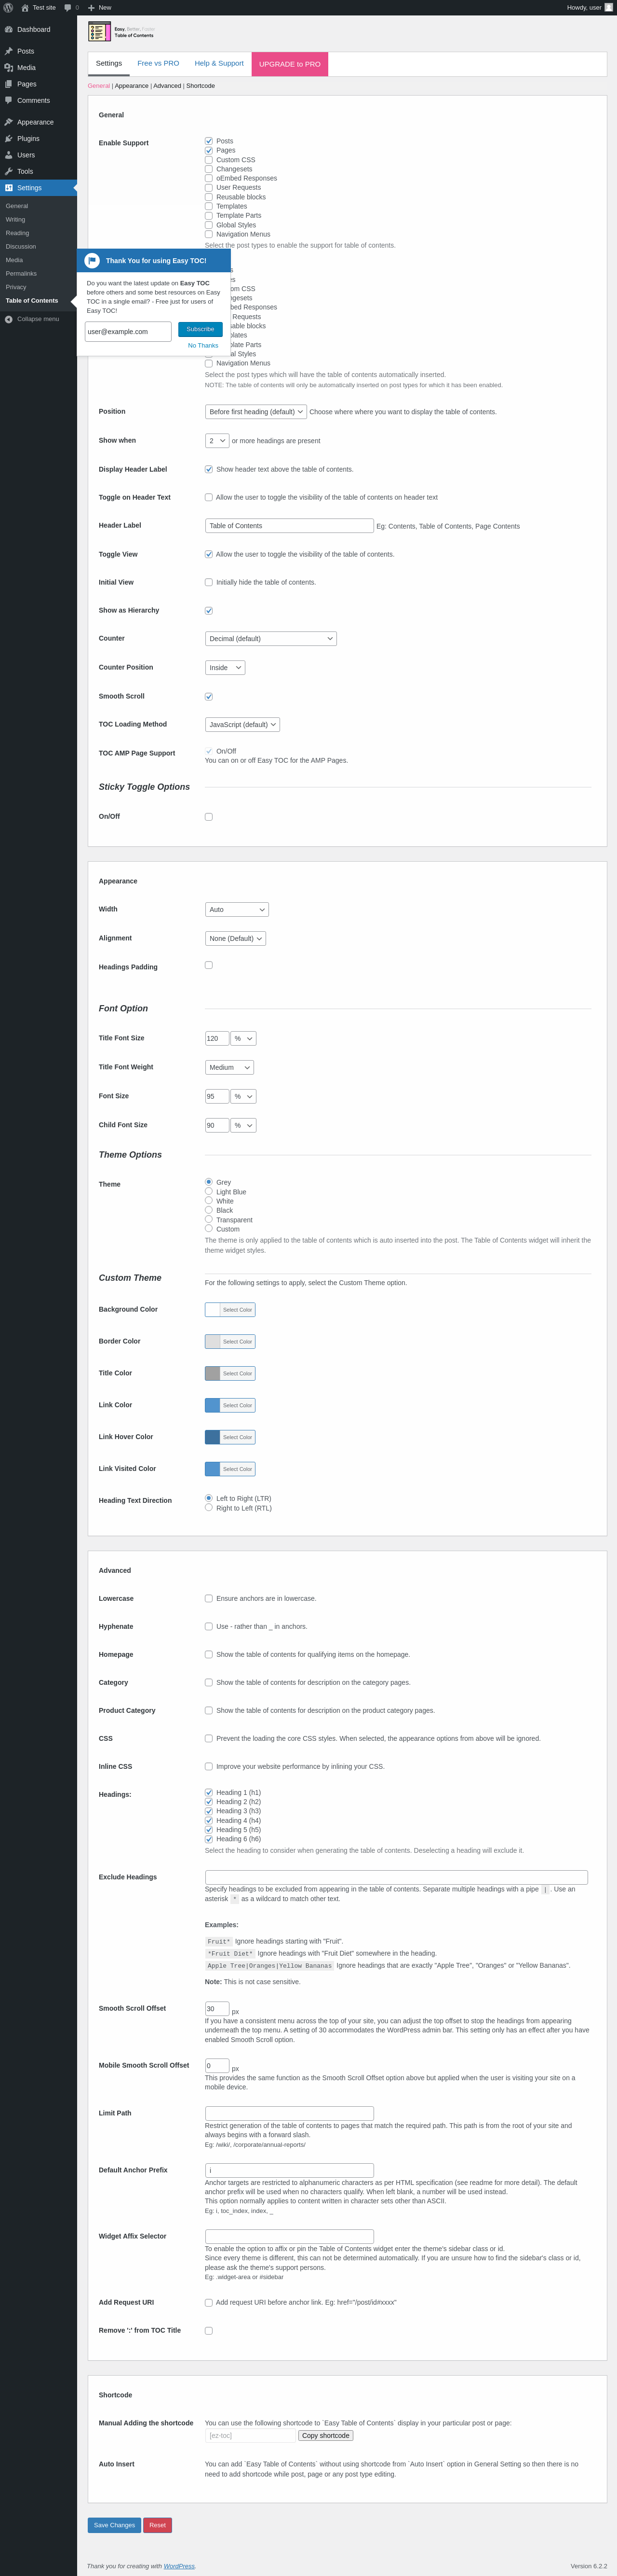Select the Light Blue theme radio button
Image resolution: width=617 pixels, height=2576 pixels.
(209, 1191)
